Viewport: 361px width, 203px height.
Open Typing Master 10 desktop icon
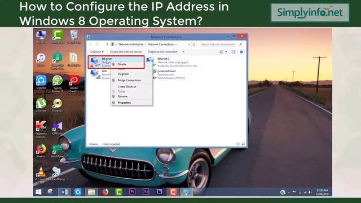coord(58,84)
